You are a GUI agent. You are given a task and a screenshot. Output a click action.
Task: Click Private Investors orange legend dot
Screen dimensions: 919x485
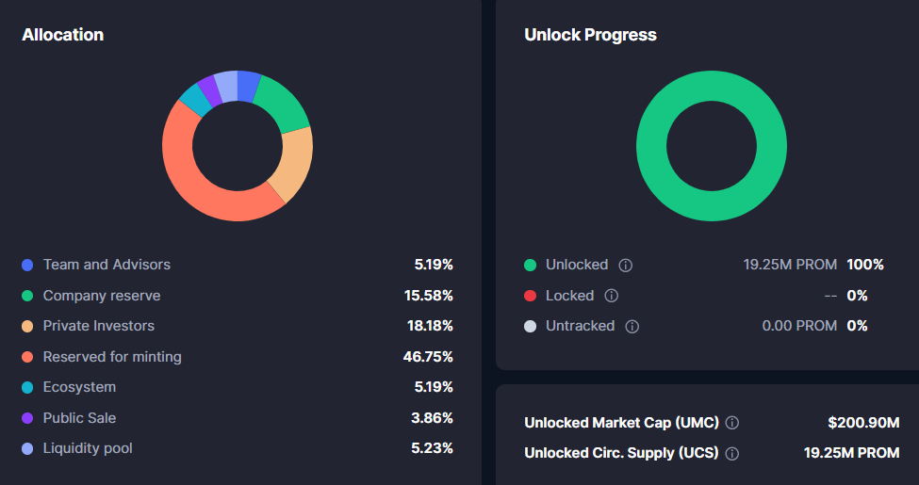(x=27, y=326)
